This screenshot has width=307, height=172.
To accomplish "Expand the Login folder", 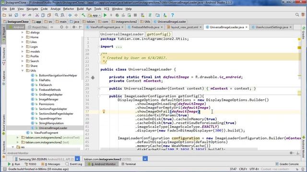I will [23, 47].
